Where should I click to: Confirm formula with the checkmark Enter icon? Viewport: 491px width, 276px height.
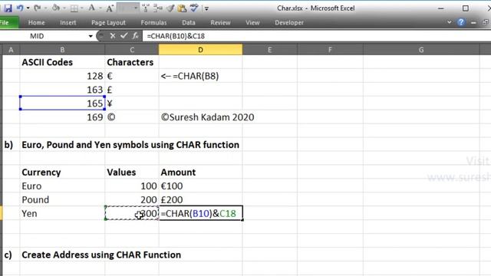coord(124,36)
